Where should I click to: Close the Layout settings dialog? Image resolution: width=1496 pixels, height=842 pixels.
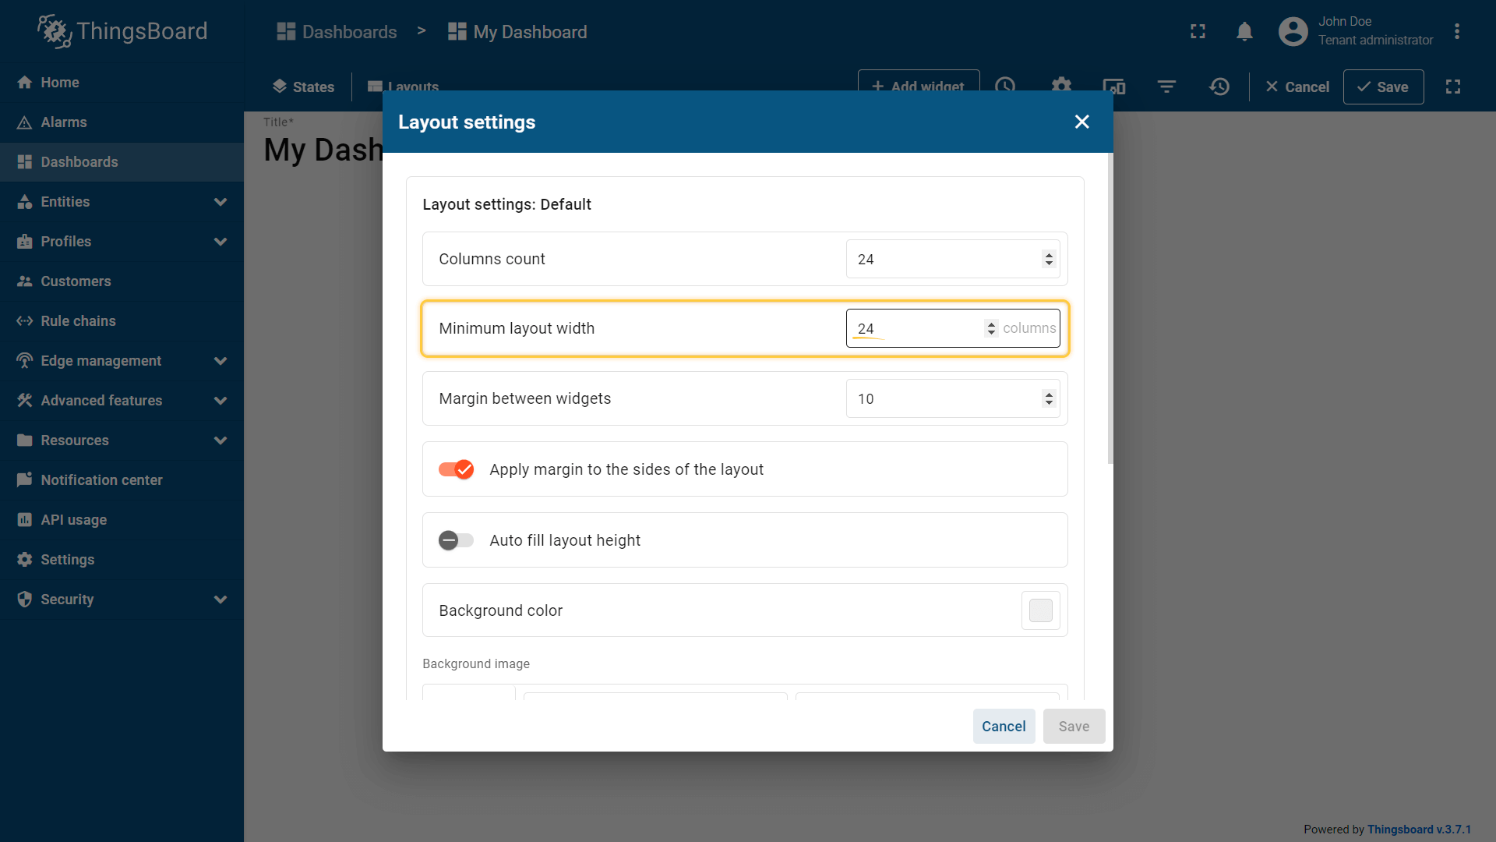click(x=1081, y=122)
